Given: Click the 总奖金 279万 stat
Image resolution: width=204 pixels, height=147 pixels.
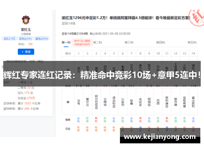Looking at the screenshot, I should pyautogui.click(x=27, y=98).
